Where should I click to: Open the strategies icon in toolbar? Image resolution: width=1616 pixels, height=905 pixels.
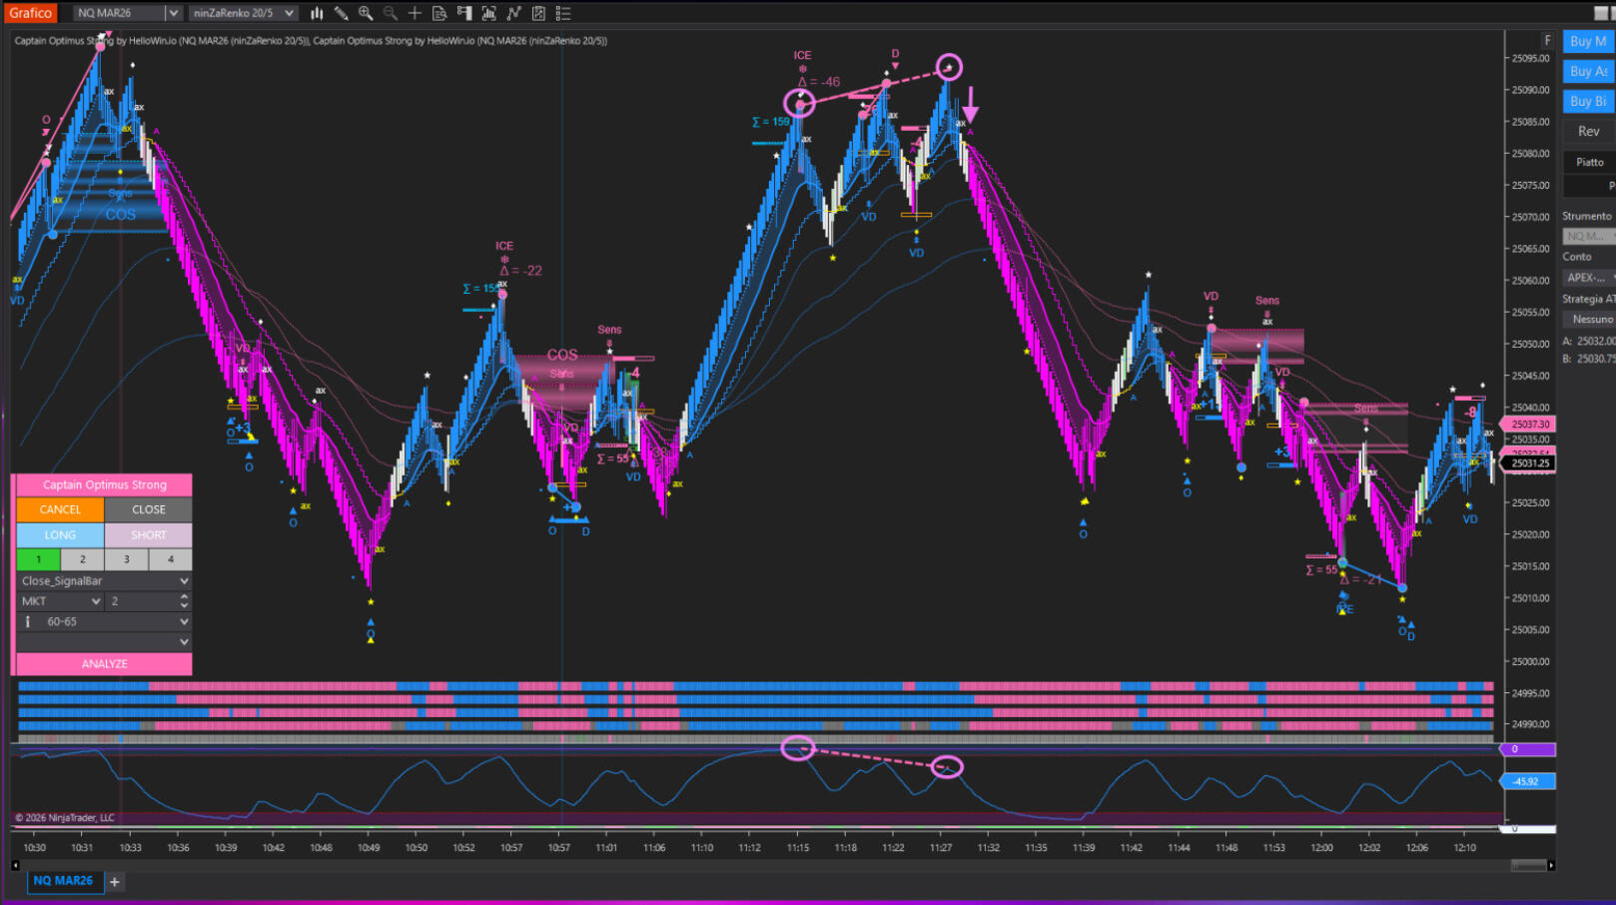[538, 13]
